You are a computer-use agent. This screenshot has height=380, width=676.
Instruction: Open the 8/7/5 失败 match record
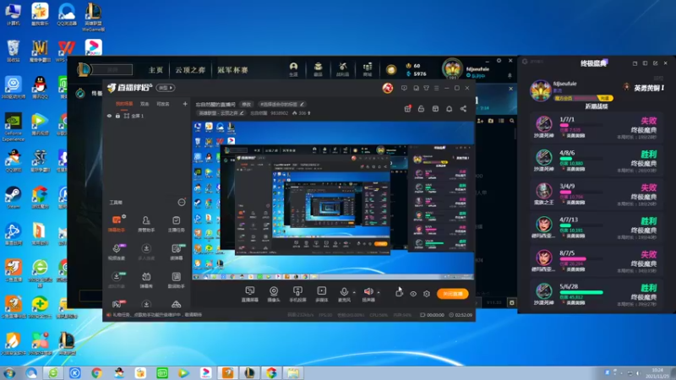tap(596, 261)
